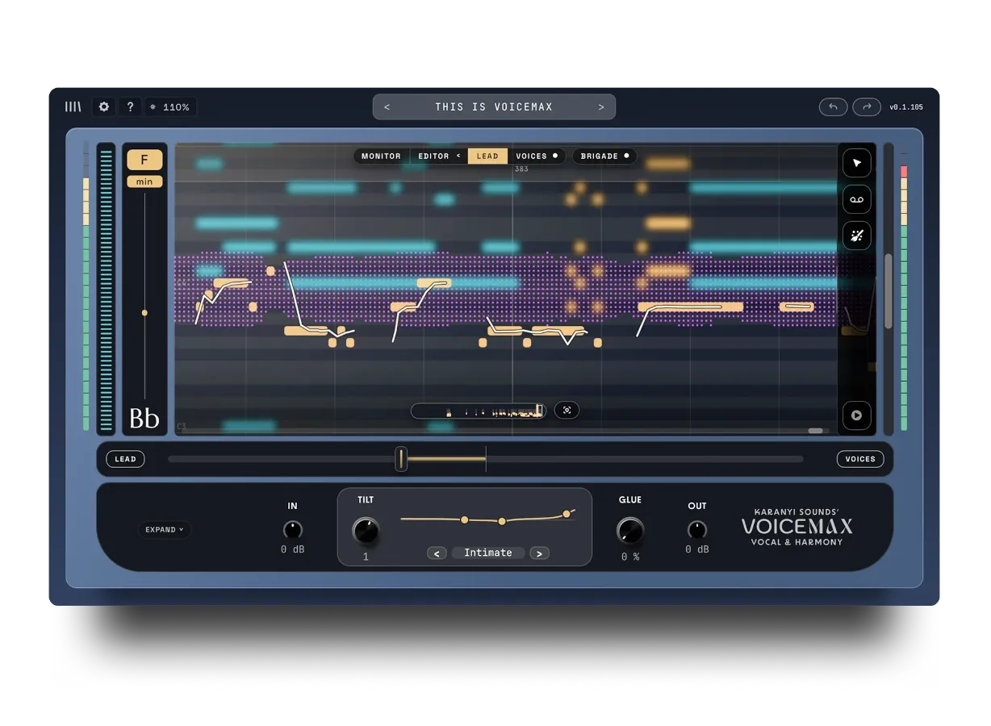Switch to the Editor tab
991x726 pixels.
[434, 156]
